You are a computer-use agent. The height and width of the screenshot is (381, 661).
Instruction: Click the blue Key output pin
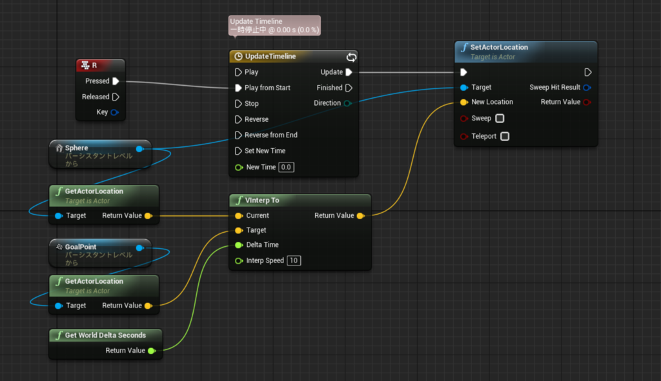point(116,112)
